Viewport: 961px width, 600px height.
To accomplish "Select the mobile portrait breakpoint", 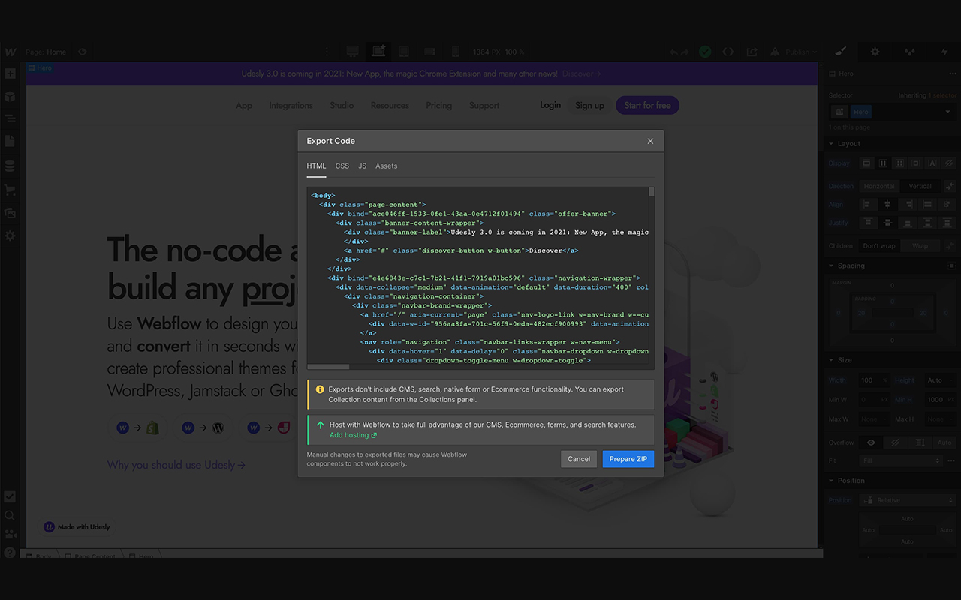I will point(455,52).
